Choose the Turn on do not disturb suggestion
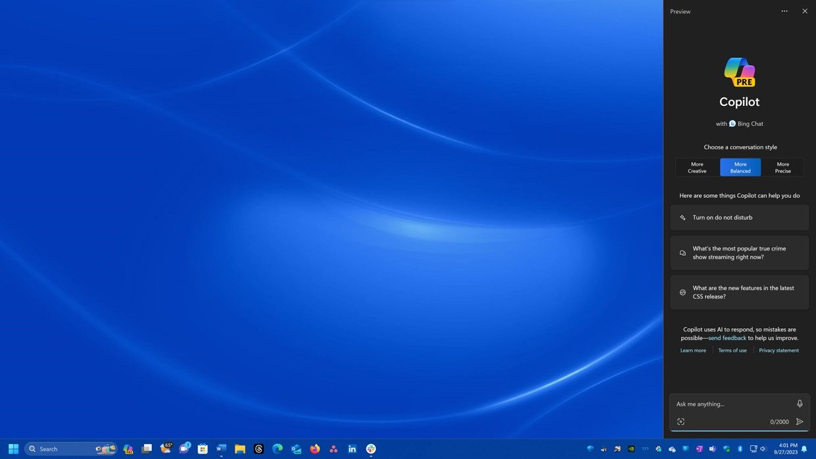816x459 pixels. click(740, 218)
